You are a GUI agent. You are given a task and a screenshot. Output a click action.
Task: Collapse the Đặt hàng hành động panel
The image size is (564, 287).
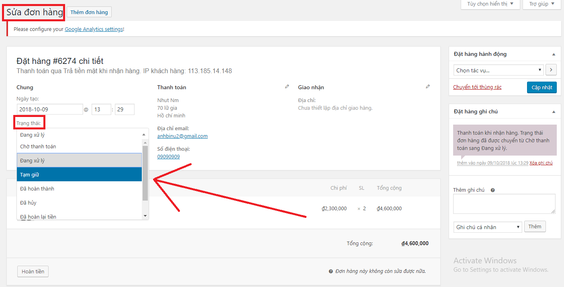click(554, 54)
